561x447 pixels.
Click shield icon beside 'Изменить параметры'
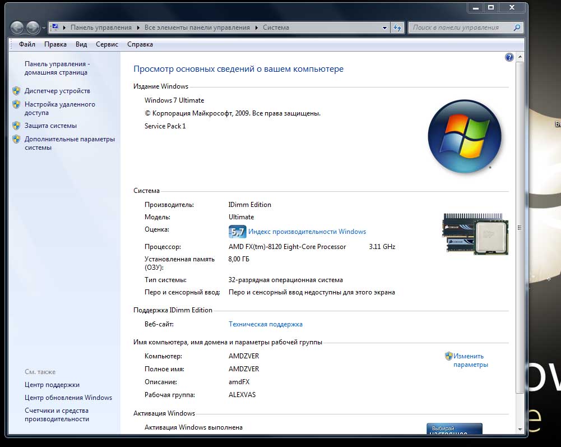[449, 356]
